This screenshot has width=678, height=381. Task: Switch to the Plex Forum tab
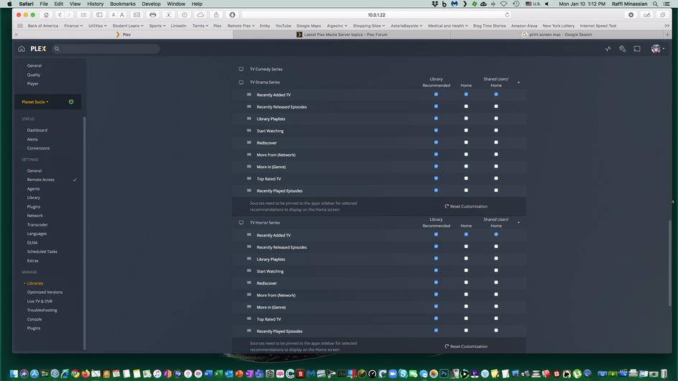342,35
